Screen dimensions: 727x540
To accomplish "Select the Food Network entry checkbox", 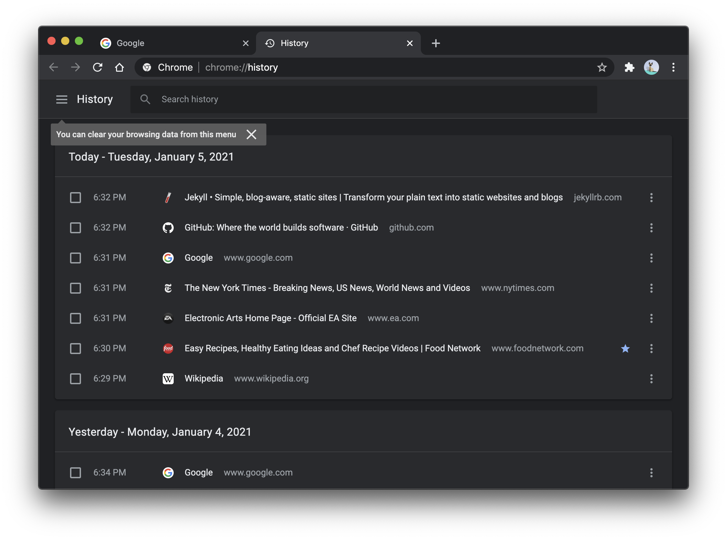I will tap(76, 348).
